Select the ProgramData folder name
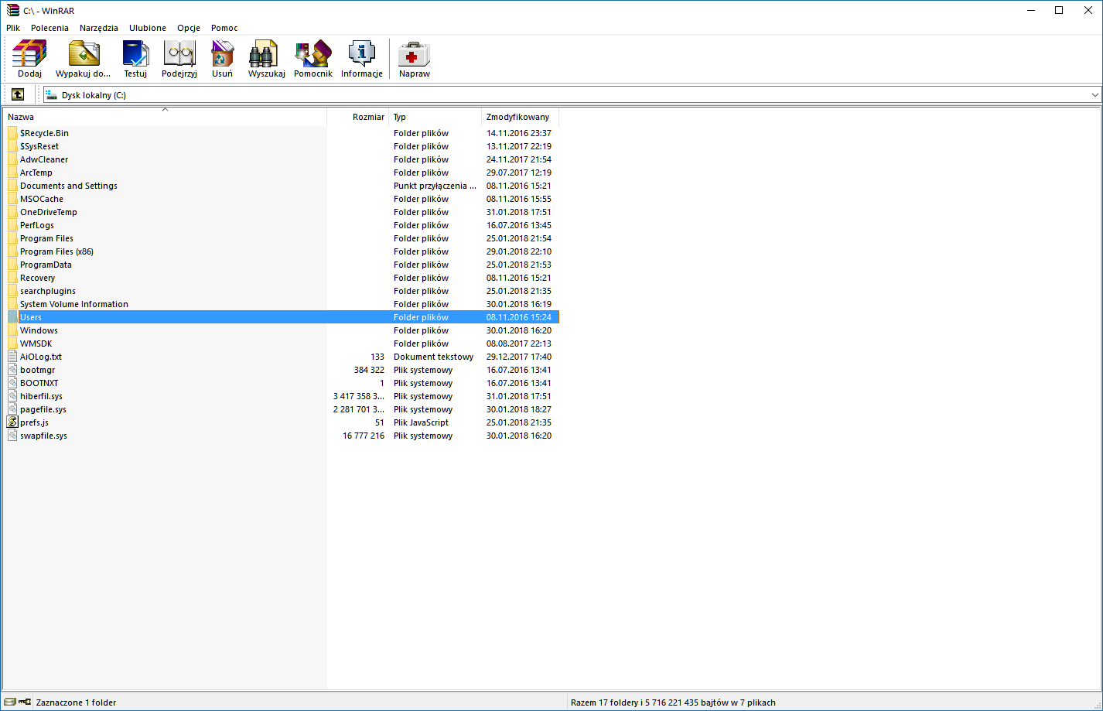This screenshot has height=711, width=1103. pos(46,265)
